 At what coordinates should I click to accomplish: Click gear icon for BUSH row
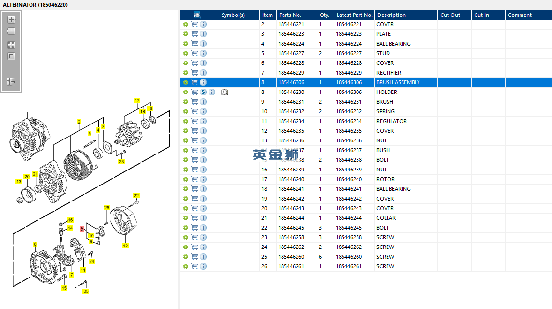[185, 150]
